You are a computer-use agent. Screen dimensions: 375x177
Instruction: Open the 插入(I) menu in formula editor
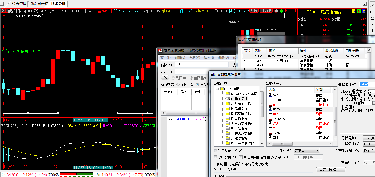(x=209, y=57)
